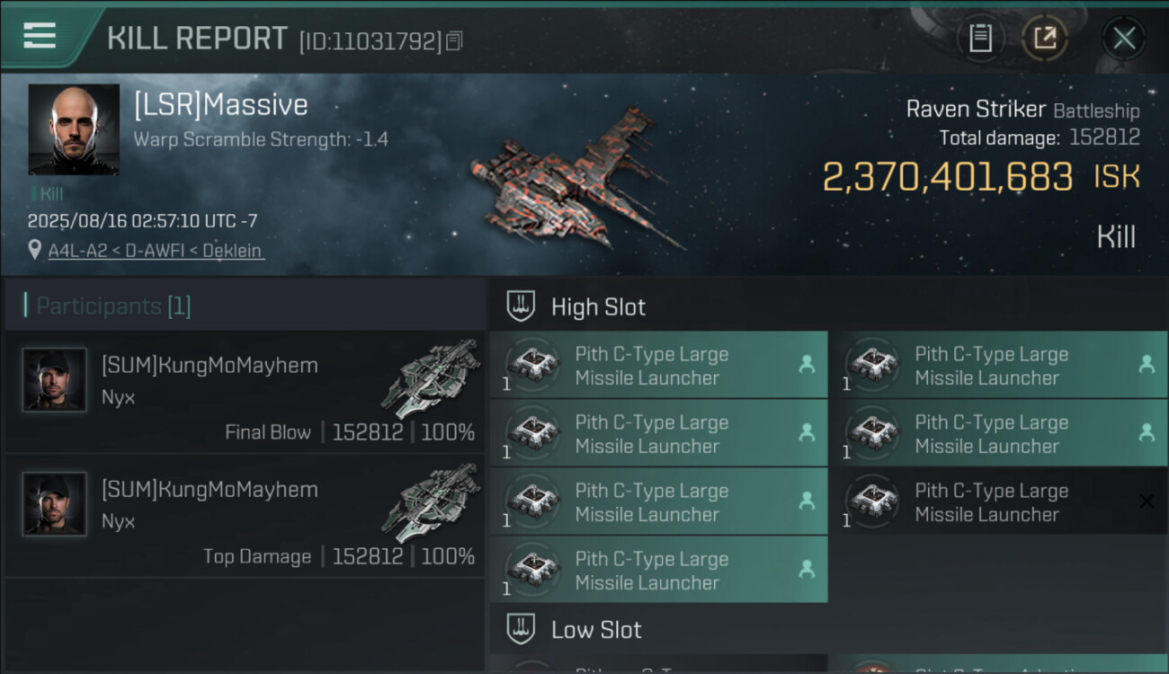
Task: Click the [LSR]Massive pilot portrait
Action: tap(74, 129)
